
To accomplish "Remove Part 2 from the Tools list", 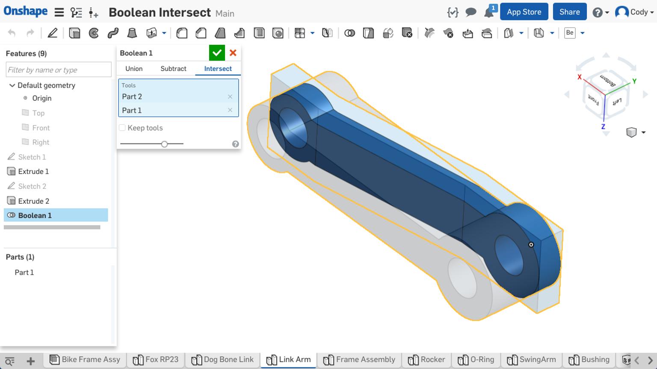I will point(230,97).
